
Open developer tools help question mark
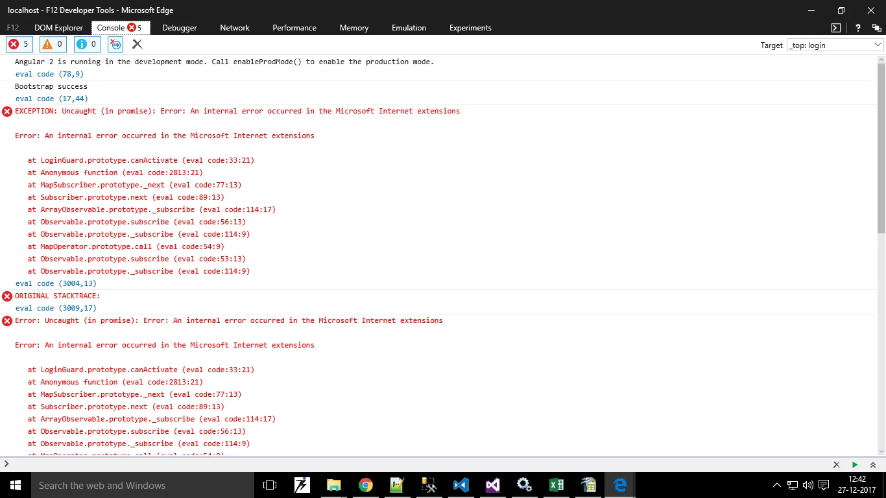[858, 28]
